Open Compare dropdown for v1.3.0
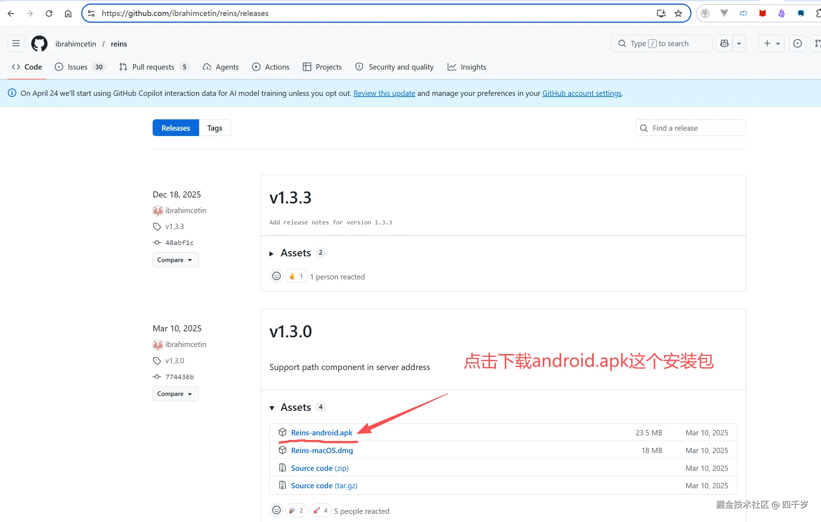821x522 pixels. (175, 394)
